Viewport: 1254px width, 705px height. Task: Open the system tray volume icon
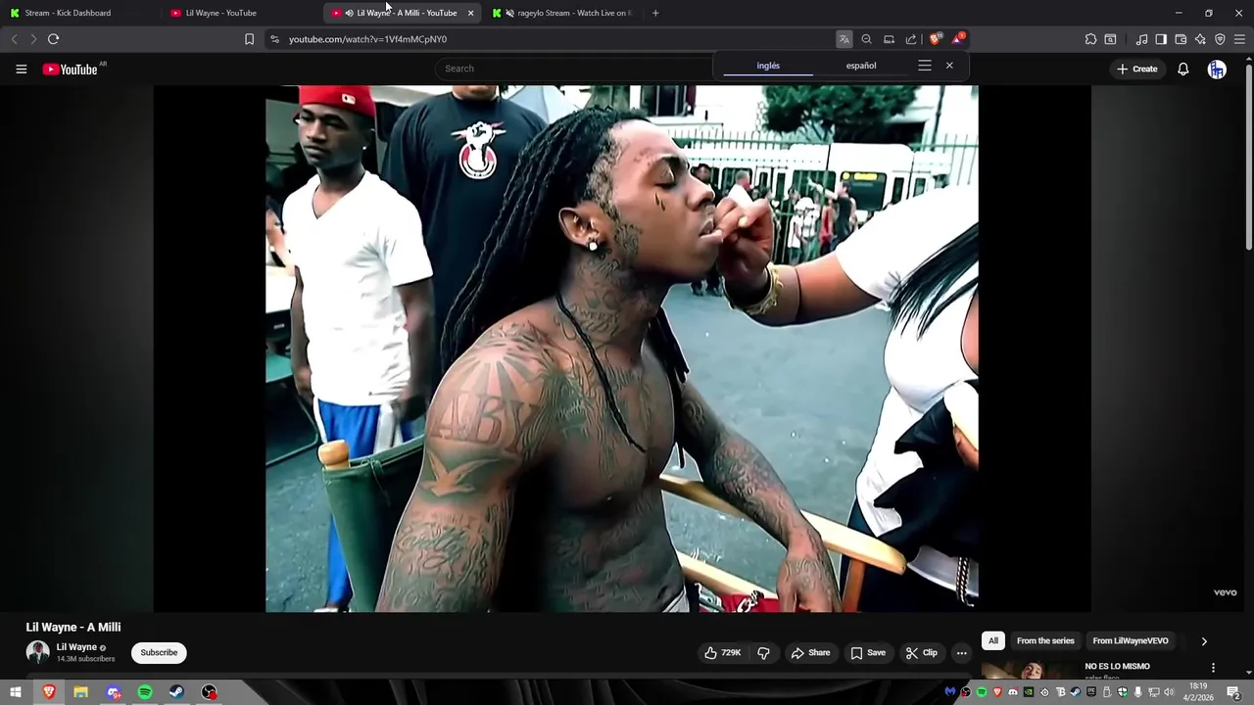point(1169,692)
